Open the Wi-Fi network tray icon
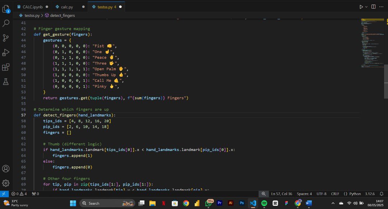388x209 pixels. click(x=349, y=203)
